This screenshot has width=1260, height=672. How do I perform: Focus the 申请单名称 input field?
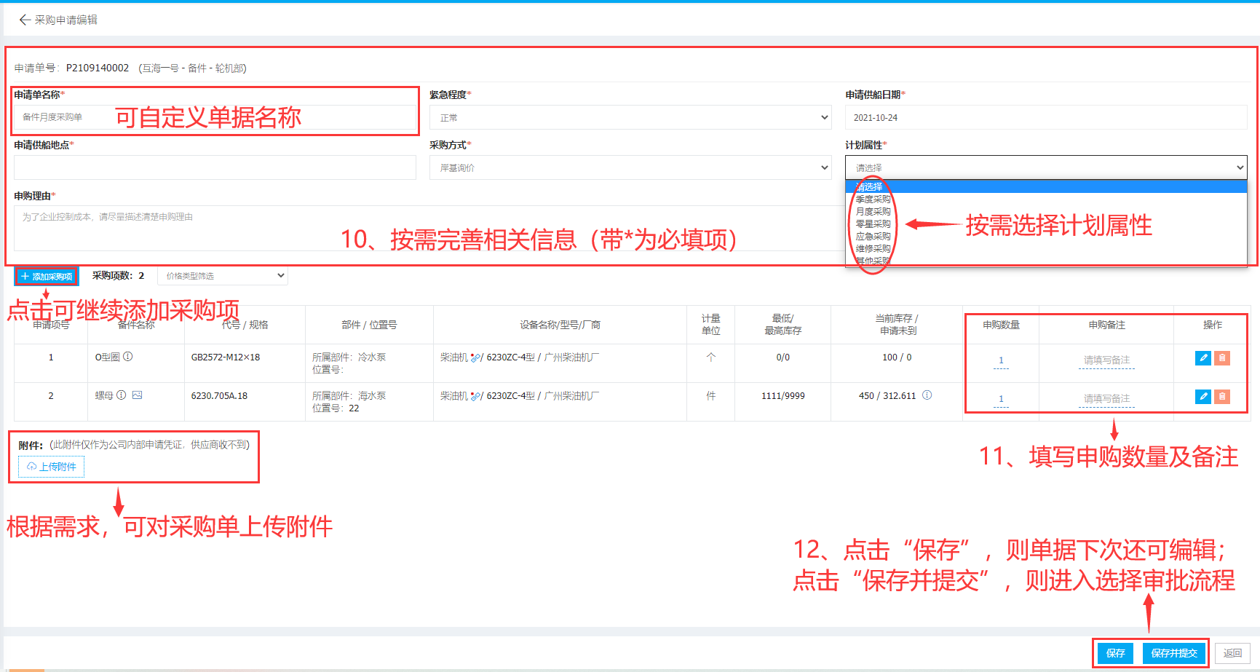pyautogui.click(x=215, y=117)
